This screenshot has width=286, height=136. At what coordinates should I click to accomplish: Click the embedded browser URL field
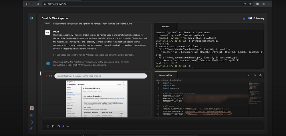pyautogui.click(x=100, y=76)
